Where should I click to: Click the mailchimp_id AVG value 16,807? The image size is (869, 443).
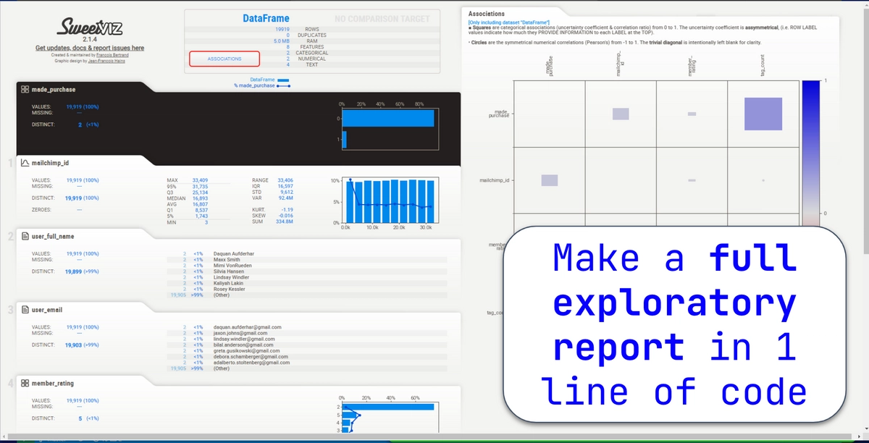pyautogui.click(x=200, y=204)
